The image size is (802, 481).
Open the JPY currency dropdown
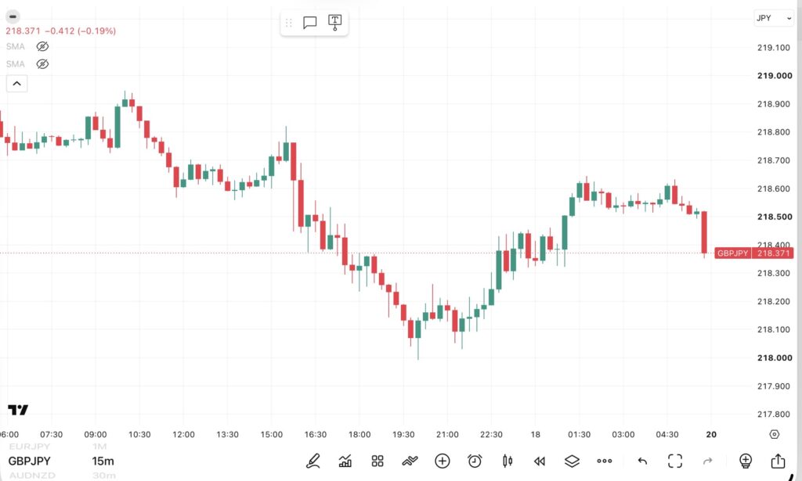(773, 18)
